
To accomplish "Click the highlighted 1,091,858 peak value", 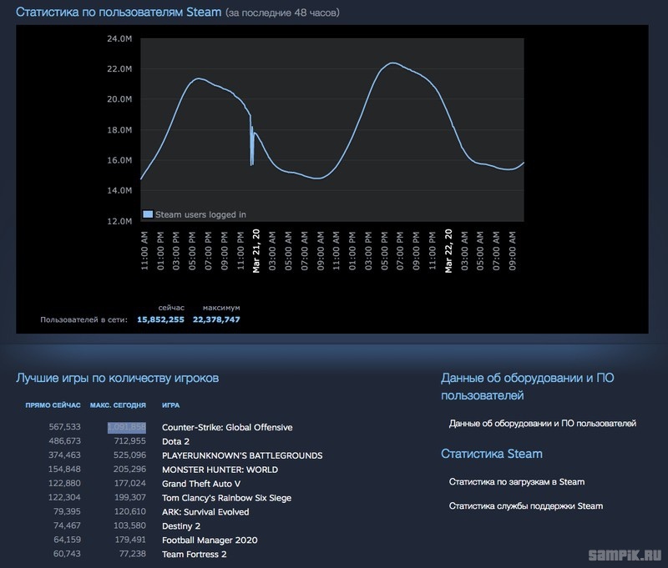I will point(127,427).
